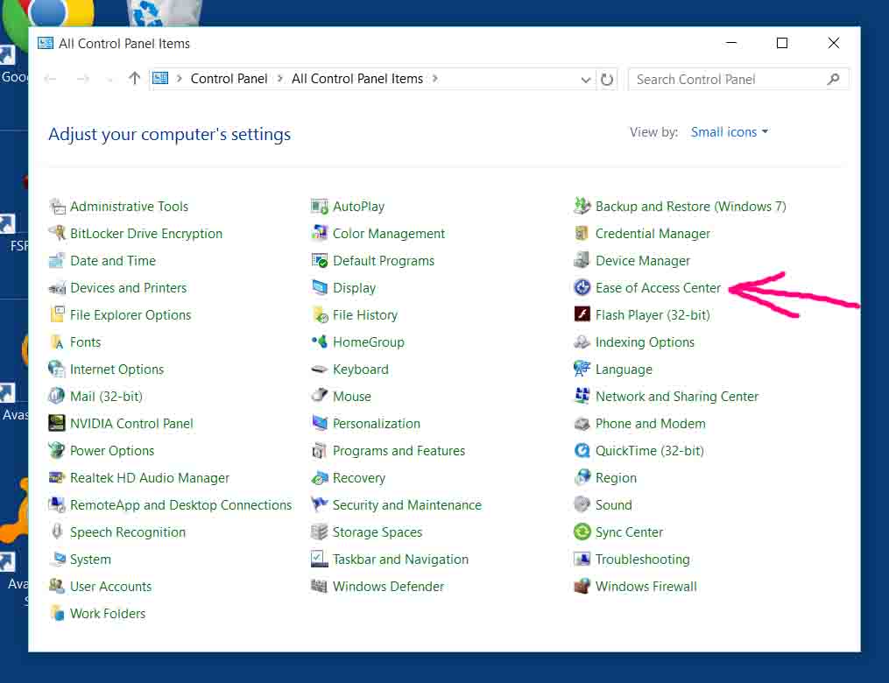
Task: Navigate back using the Control Panel breadcrumb
Action: click(229, 79)
